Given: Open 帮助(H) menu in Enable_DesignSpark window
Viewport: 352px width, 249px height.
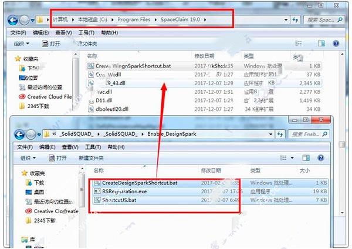Looking at the screenshot, I should pos(116,147).
